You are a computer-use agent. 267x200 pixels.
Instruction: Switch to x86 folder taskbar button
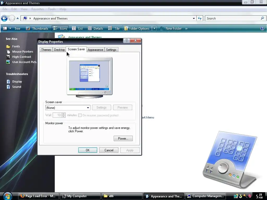122,196
